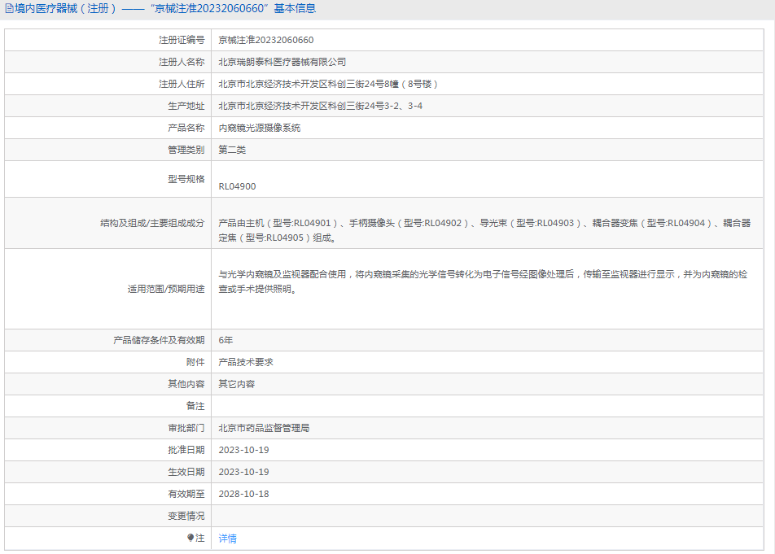Click the 生效日期 label

point(186,472)
